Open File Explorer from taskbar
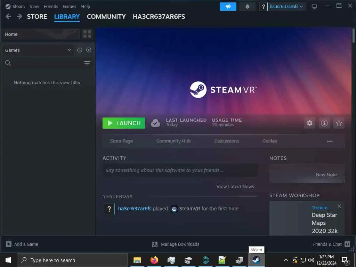 point(137,260)
